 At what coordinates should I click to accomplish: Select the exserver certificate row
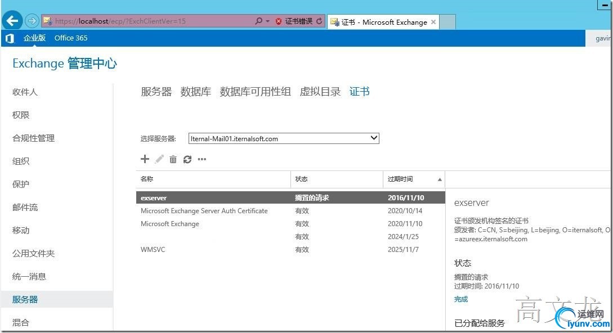tap(290, 198)
